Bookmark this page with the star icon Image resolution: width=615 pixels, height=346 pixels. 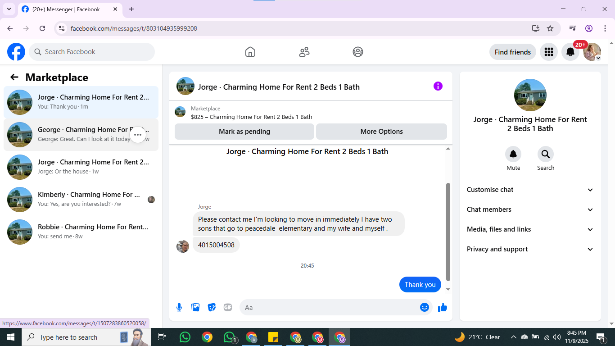(x=550, y=28)
